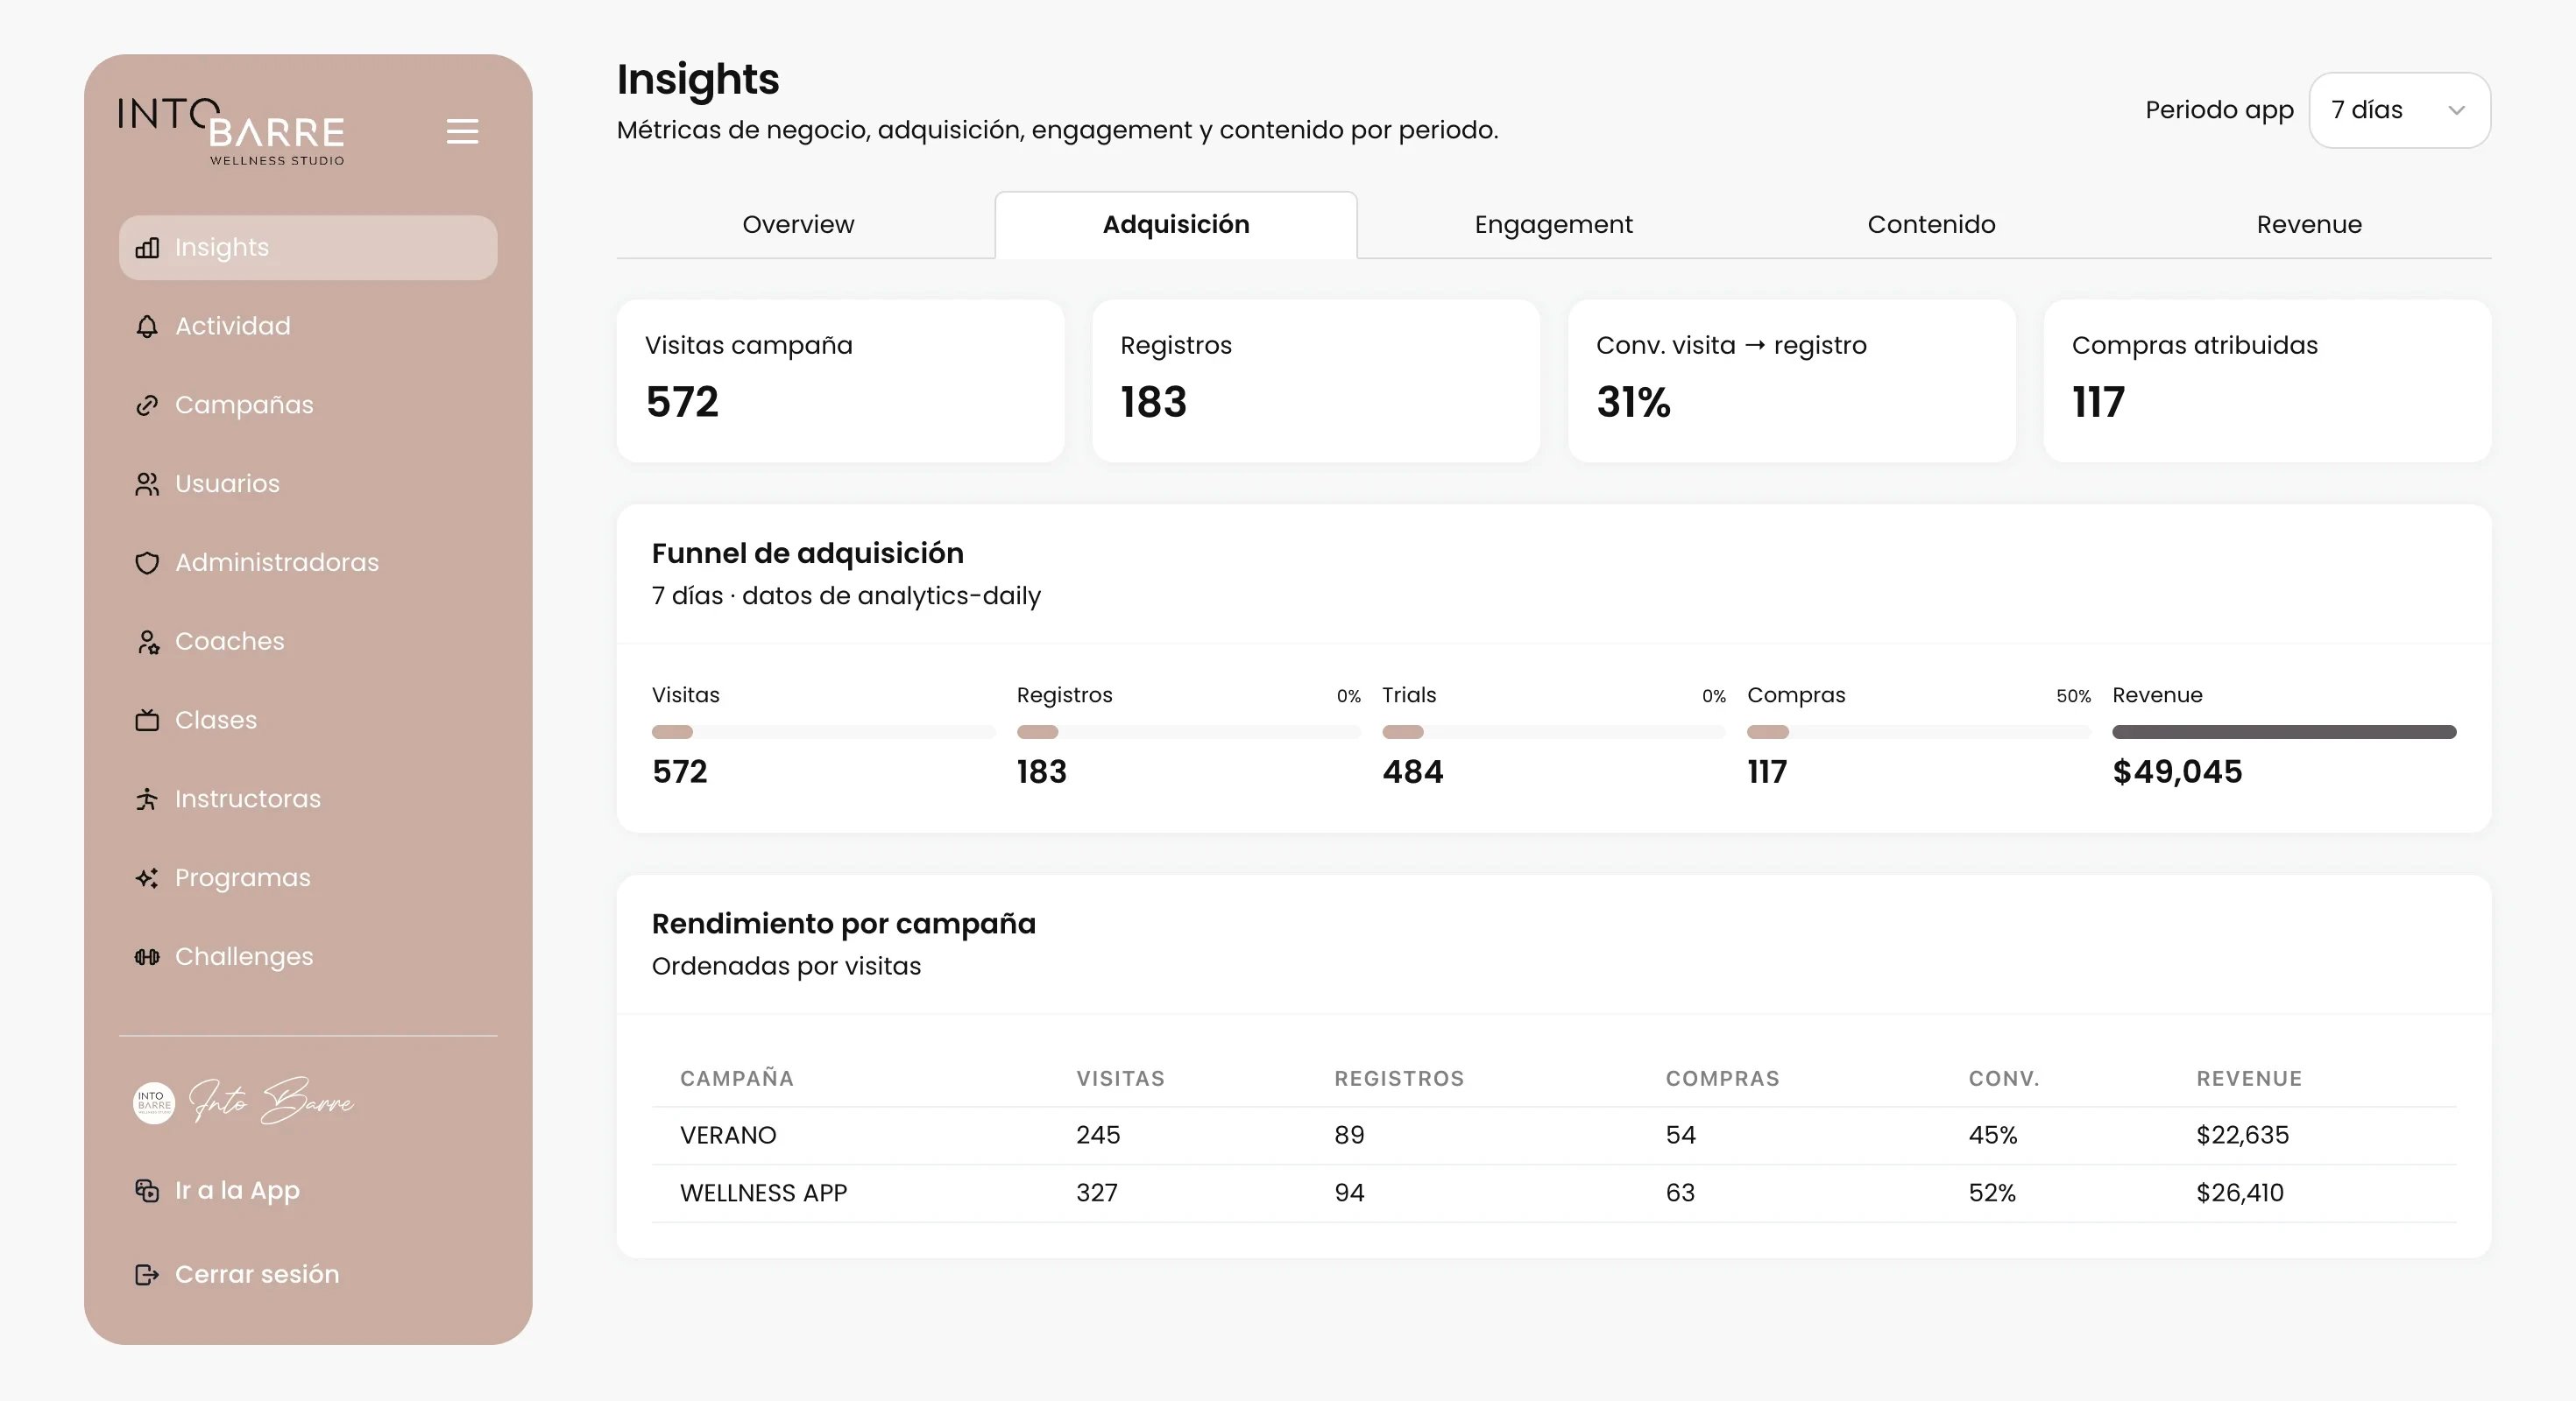Open the Challenges section
The image size is (2576, 1401).
[308, 957]
